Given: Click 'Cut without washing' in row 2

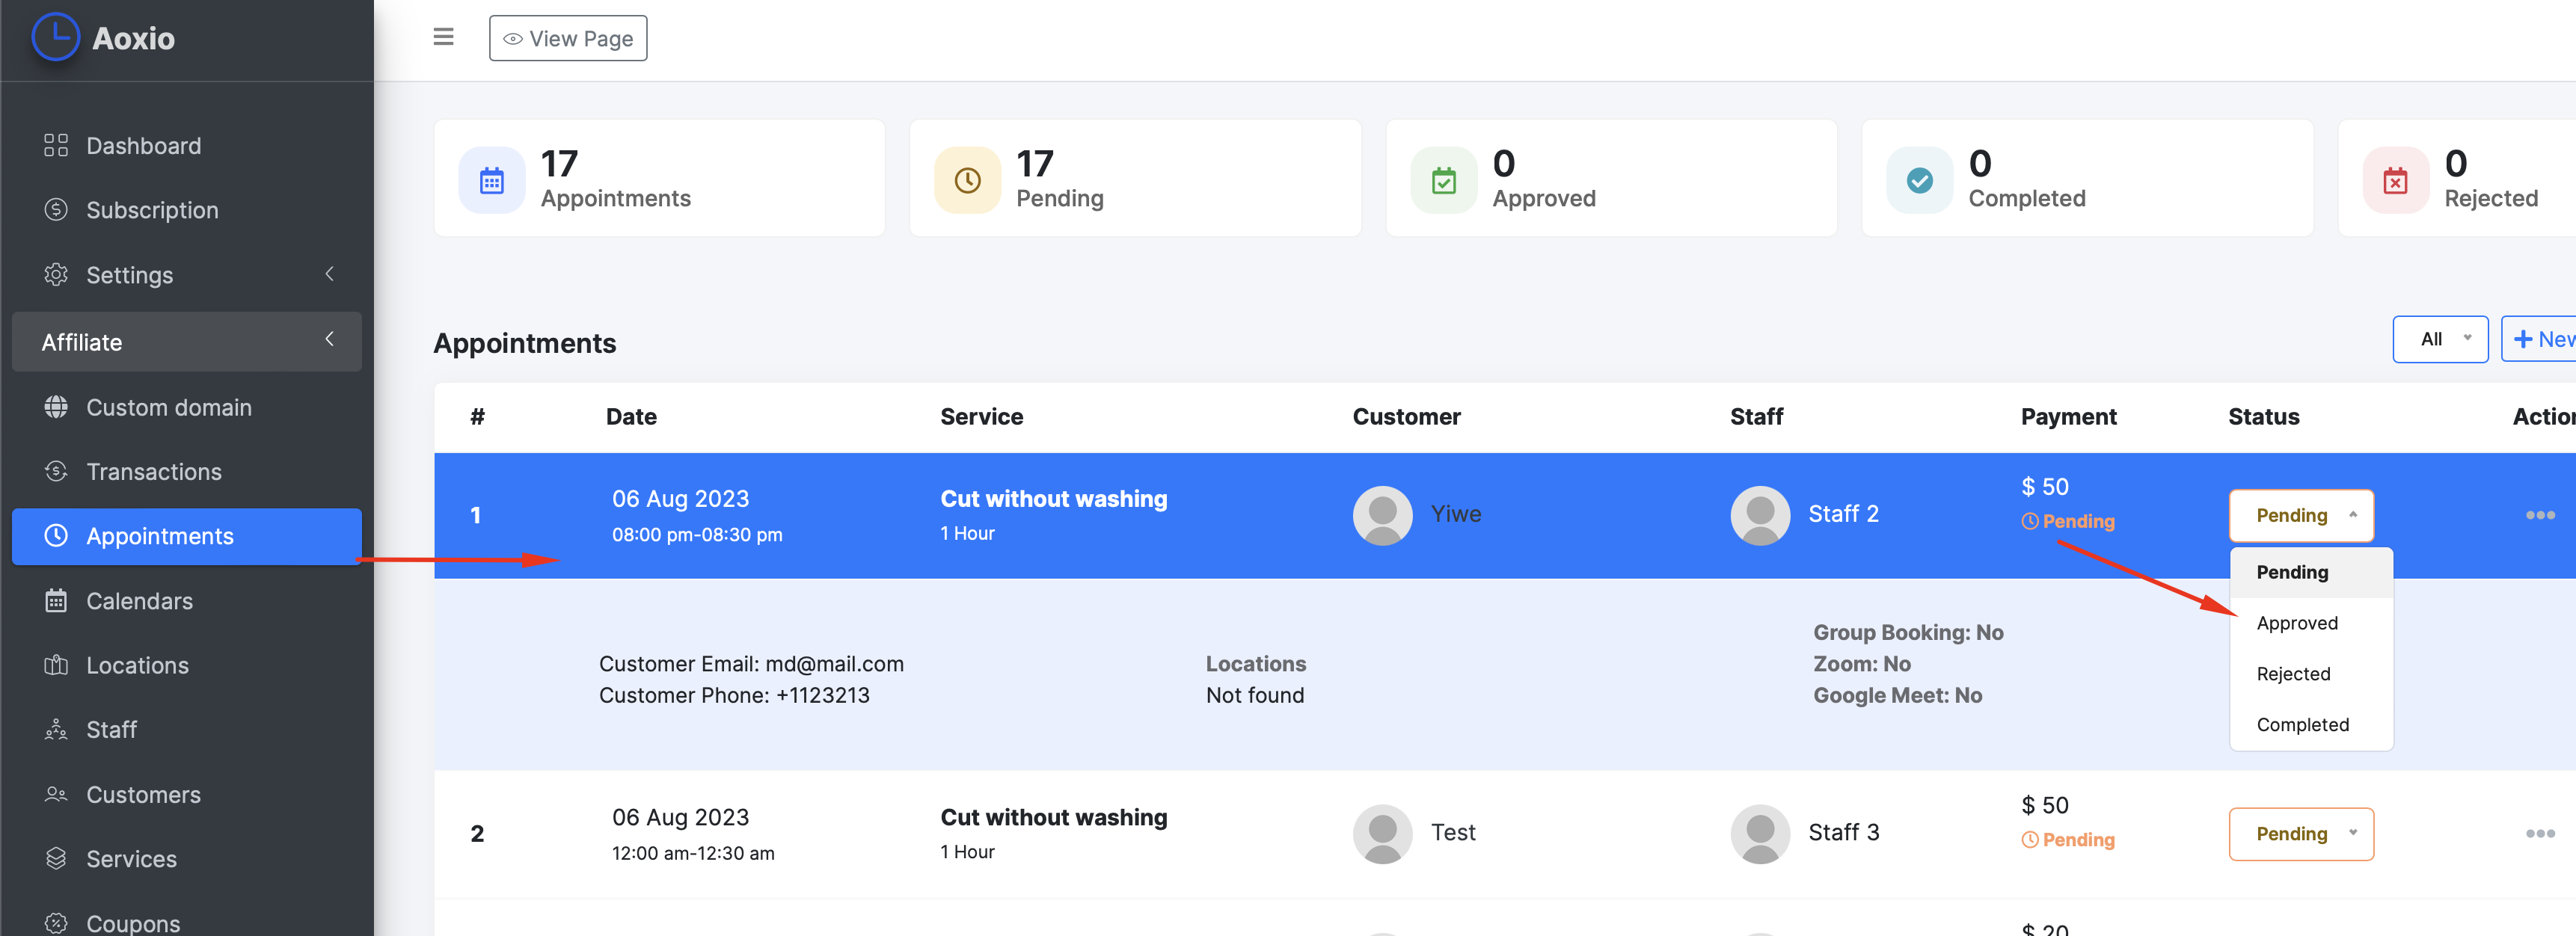Looking at the screenshot, I should pyautogui.click(x=1053, y=818).
